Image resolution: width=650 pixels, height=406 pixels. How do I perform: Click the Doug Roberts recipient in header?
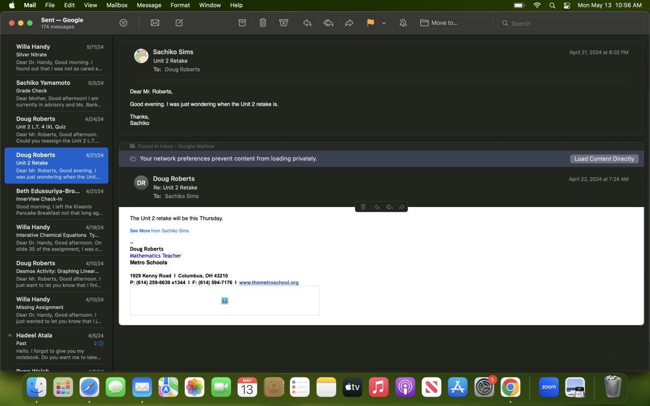tap(182, 70)
